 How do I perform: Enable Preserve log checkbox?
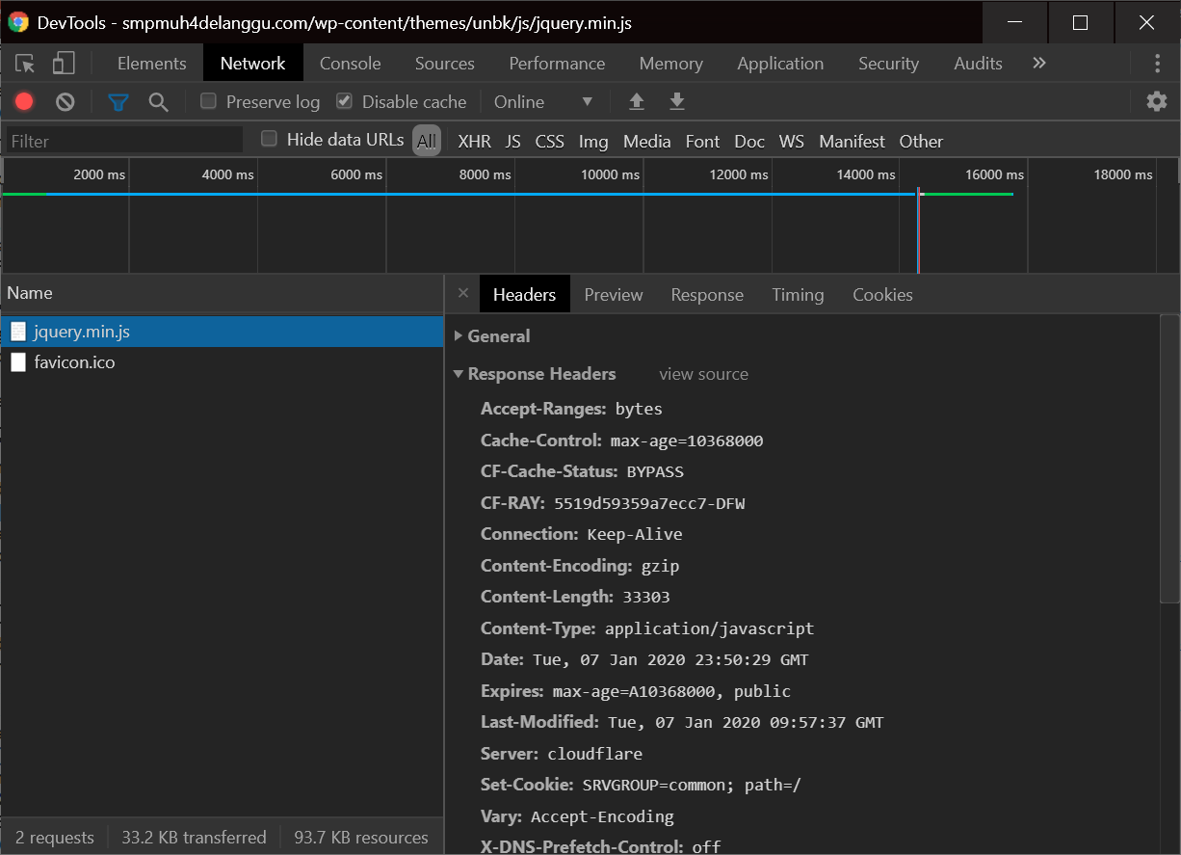pyautogui.click(x=208, y=101)
